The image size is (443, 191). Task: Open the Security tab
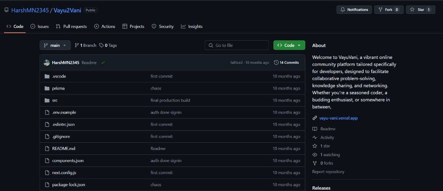tap(163, 27)
